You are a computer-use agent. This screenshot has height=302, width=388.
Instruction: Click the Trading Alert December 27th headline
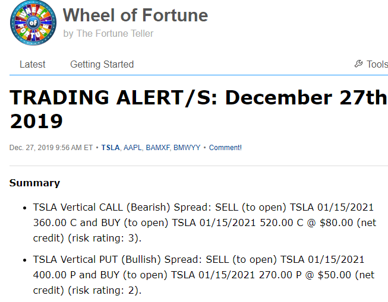pos(198,109)
